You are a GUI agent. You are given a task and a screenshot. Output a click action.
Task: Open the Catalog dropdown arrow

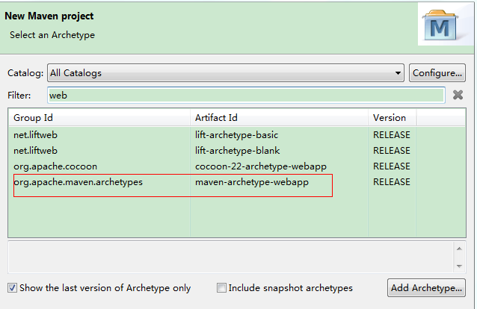pyautogui.click(x=398, y=73)
